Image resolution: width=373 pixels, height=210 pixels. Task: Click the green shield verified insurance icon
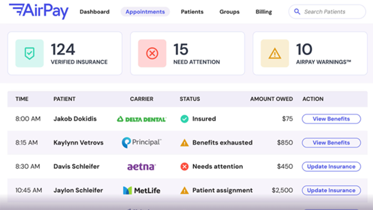click(29, 54)
